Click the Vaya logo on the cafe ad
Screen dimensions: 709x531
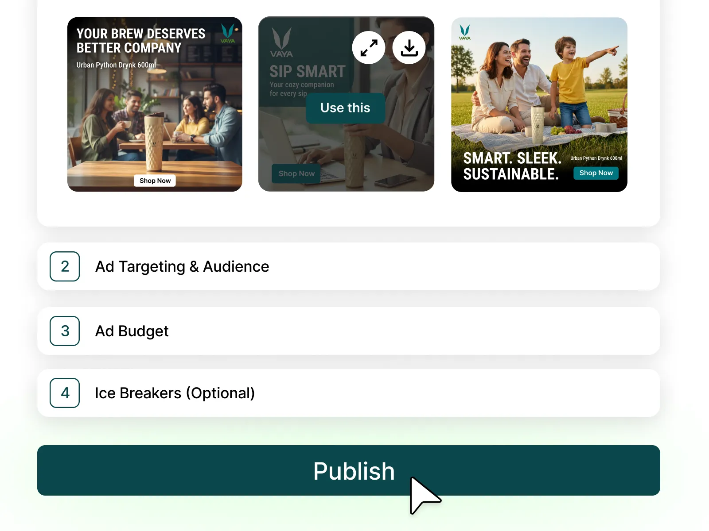coord(228,33)
